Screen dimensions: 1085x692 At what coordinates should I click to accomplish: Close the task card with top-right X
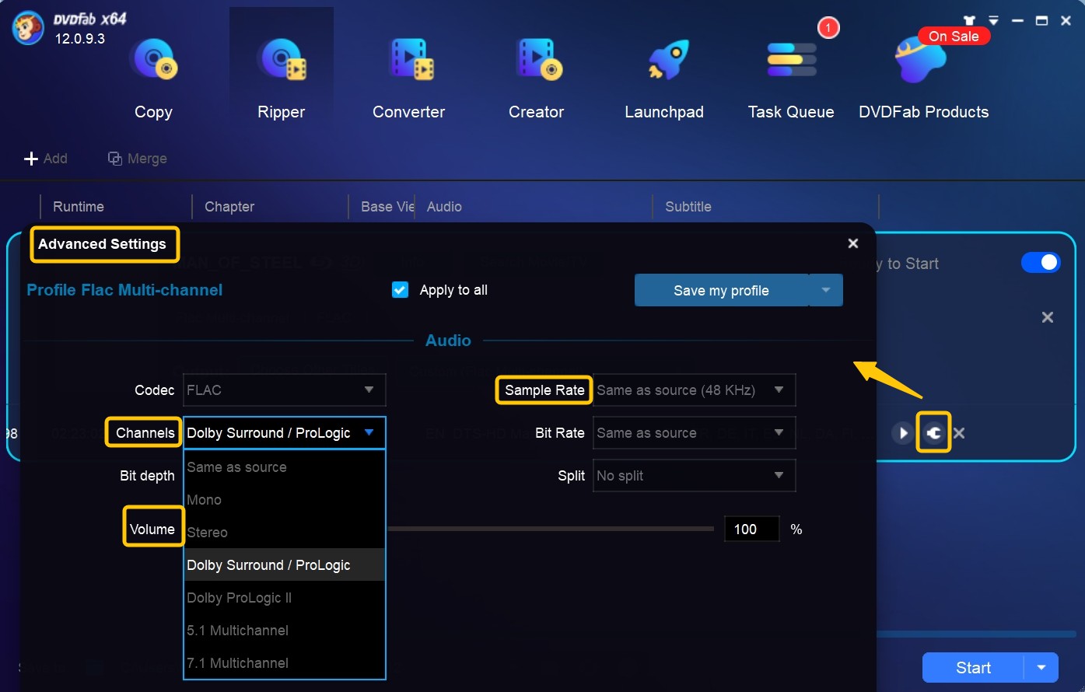1048,317
